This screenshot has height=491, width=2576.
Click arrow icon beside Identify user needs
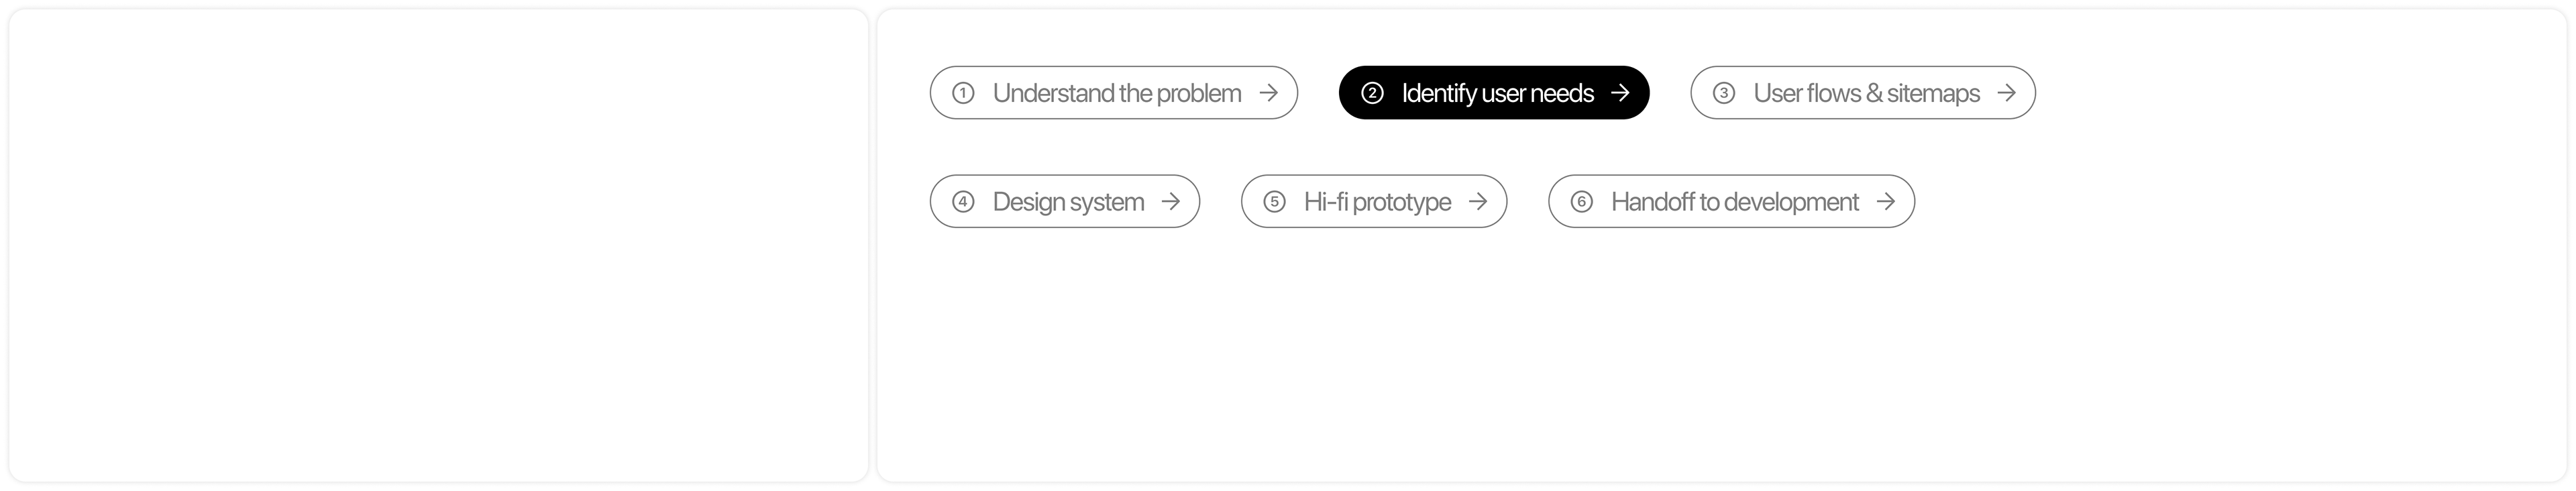pyautogui.click(x=1620, y=93)
